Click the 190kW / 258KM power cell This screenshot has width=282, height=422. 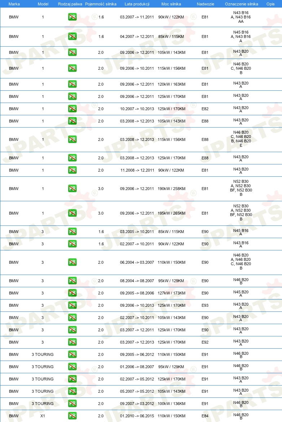tap(171, 188)
